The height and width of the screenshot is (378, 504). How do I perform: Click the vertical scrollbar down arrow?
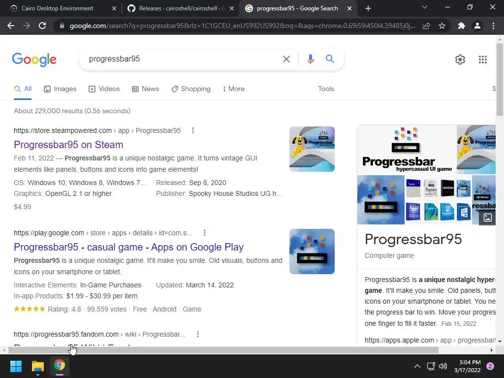point(500,342)
